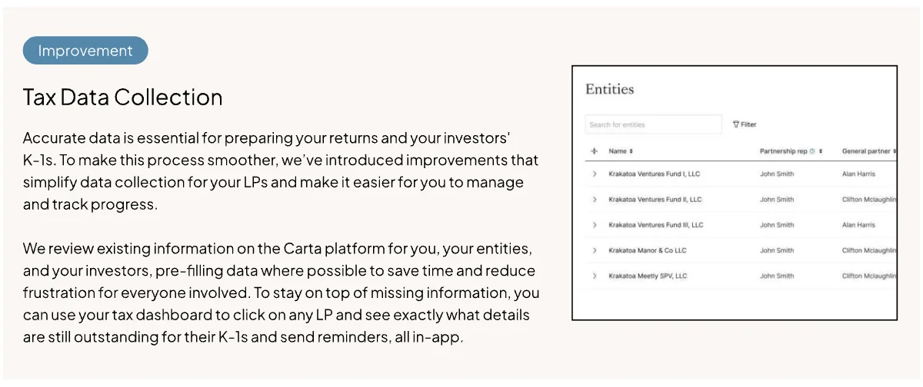
Task: Open the Filter button
Action: click(745, 124)
